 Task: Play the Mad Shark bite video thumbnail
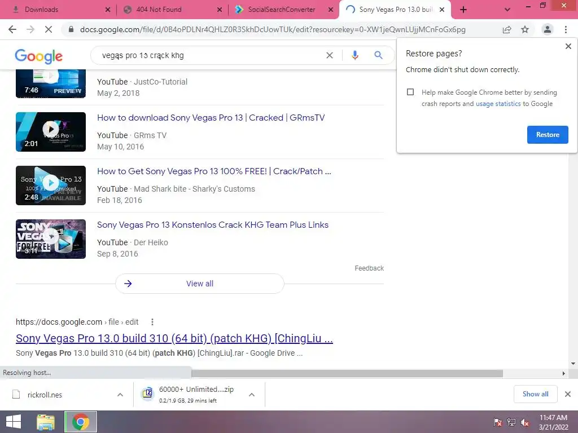point(50,185)
